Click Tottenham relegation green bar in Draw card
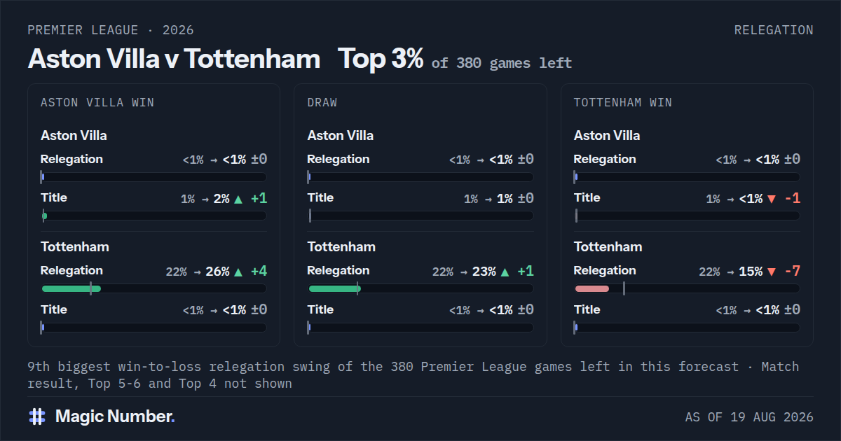 (334, 288)
